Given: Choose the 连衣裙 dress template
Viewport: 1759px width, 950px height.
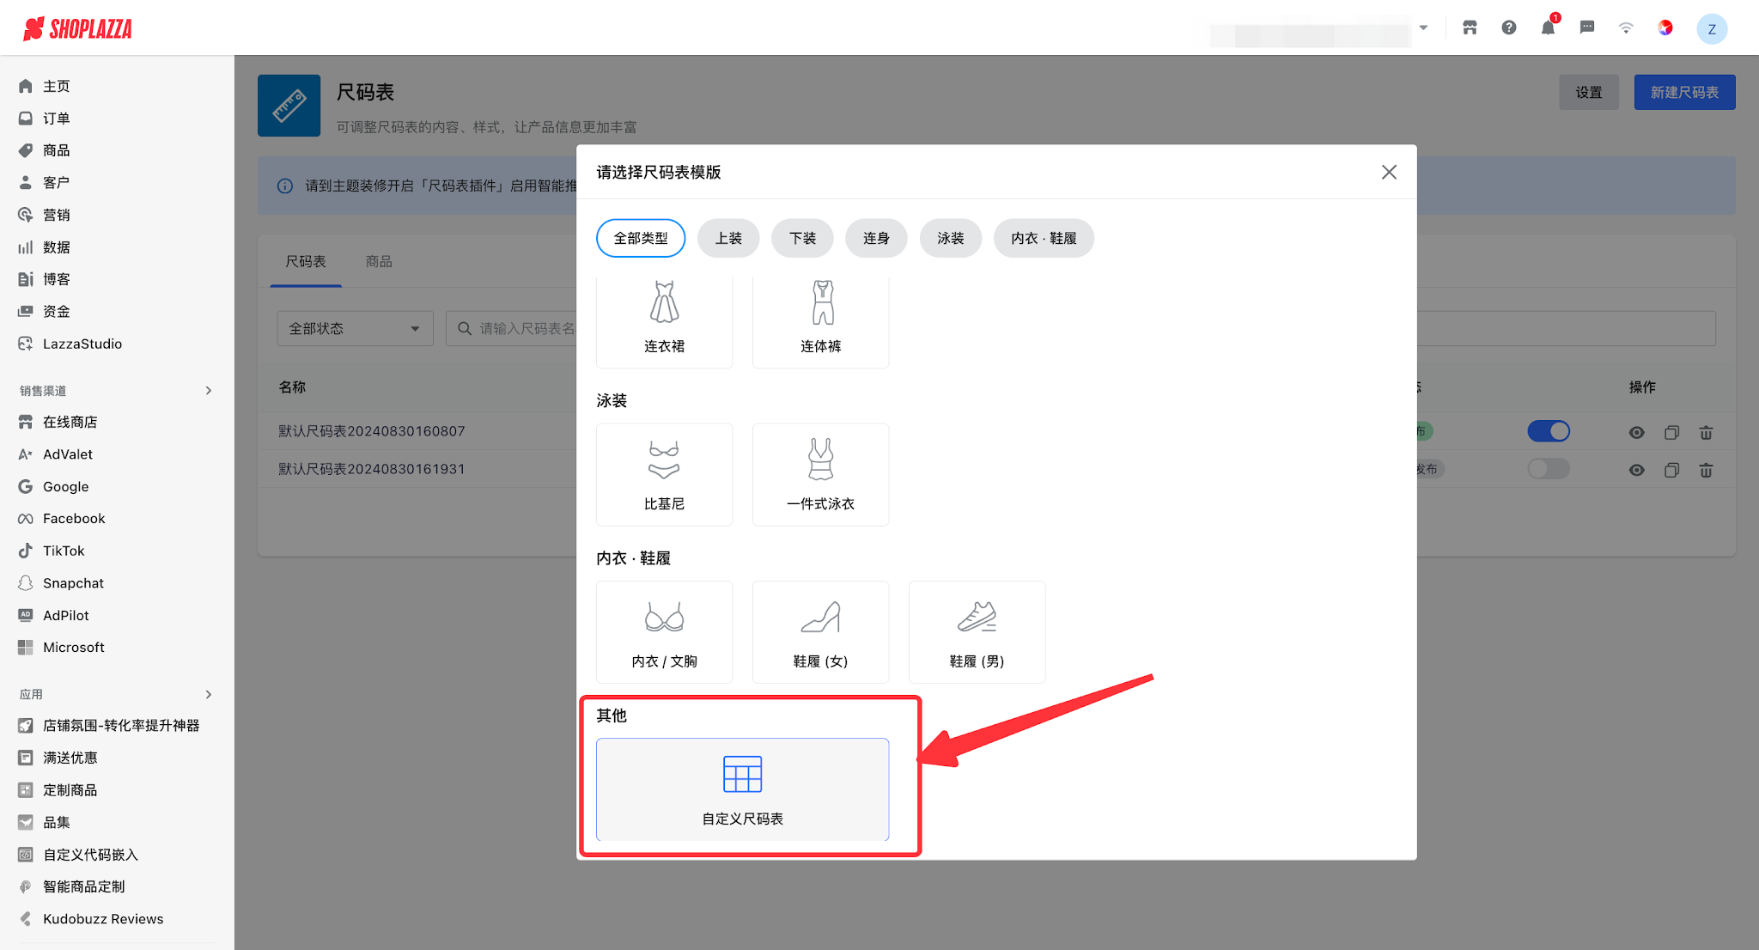Looking at the screenshot, I should pyautogui.click(x=664, y=322).
